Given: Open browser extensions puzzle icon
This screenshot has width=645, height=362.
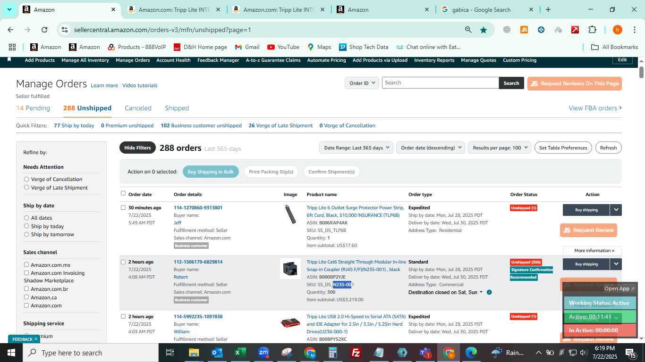Looking at the screenshot, I should click(x=592, y=30).
